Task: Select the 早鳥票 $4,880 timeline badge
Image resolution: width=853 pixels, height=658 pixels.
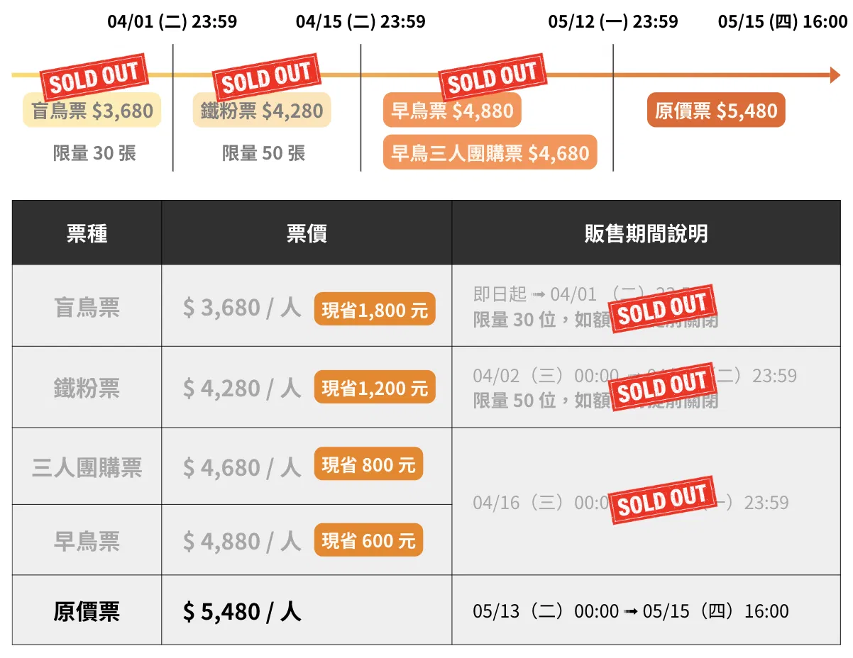Action: click(452, 111)
